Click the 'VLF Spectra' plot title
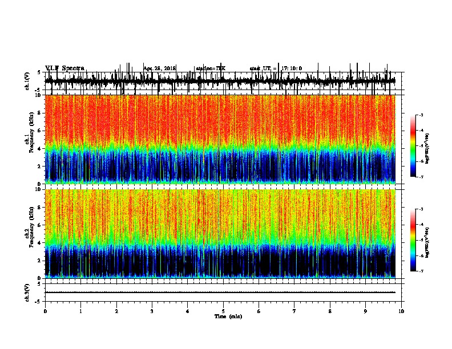The image size is (452, 349). tap(65, 68)
